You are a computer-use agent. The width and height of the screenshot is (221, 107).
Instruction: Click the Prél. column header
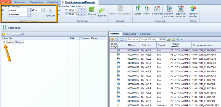(74, 38)
